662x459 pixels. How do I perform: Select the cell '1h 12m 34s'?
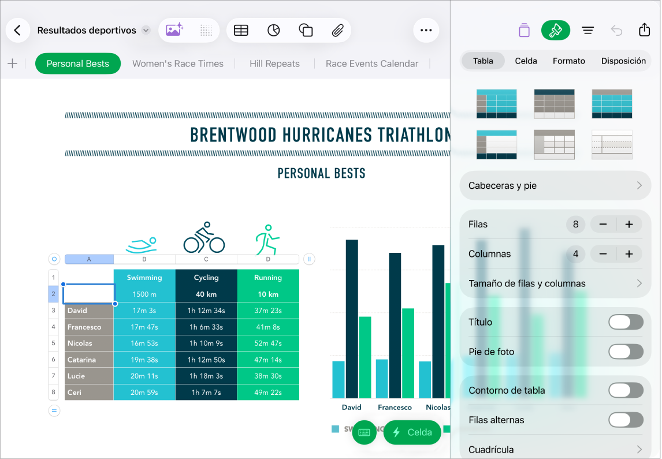[206, 311]
